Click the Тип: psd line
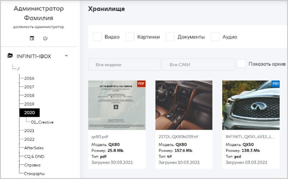This screenshot has width=288, height=179. click(233, 156)
